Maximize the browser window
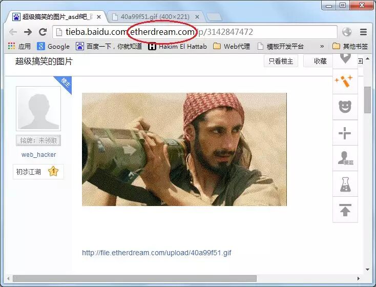The height and width of the screenshot is (287, 376). tap(343, 5)
